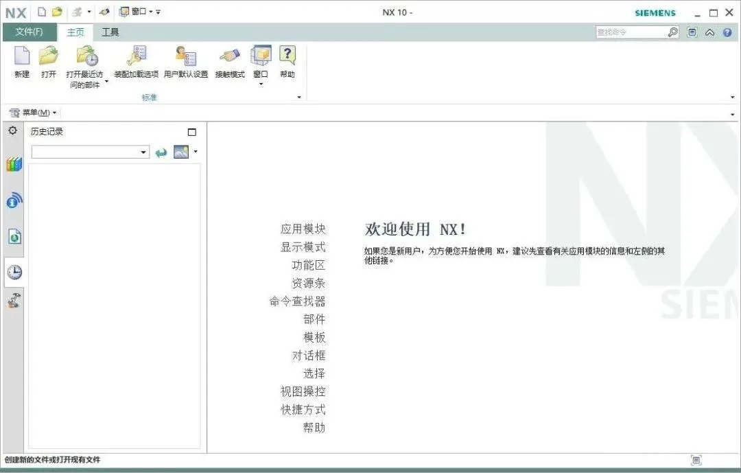The height and width of the screenshot is (473, 741).
Task: Minimize the ribbon with caret icon
Action: point(710,33)
